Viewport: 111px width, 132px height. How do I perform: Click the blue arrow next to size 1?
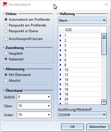(61, 36)
